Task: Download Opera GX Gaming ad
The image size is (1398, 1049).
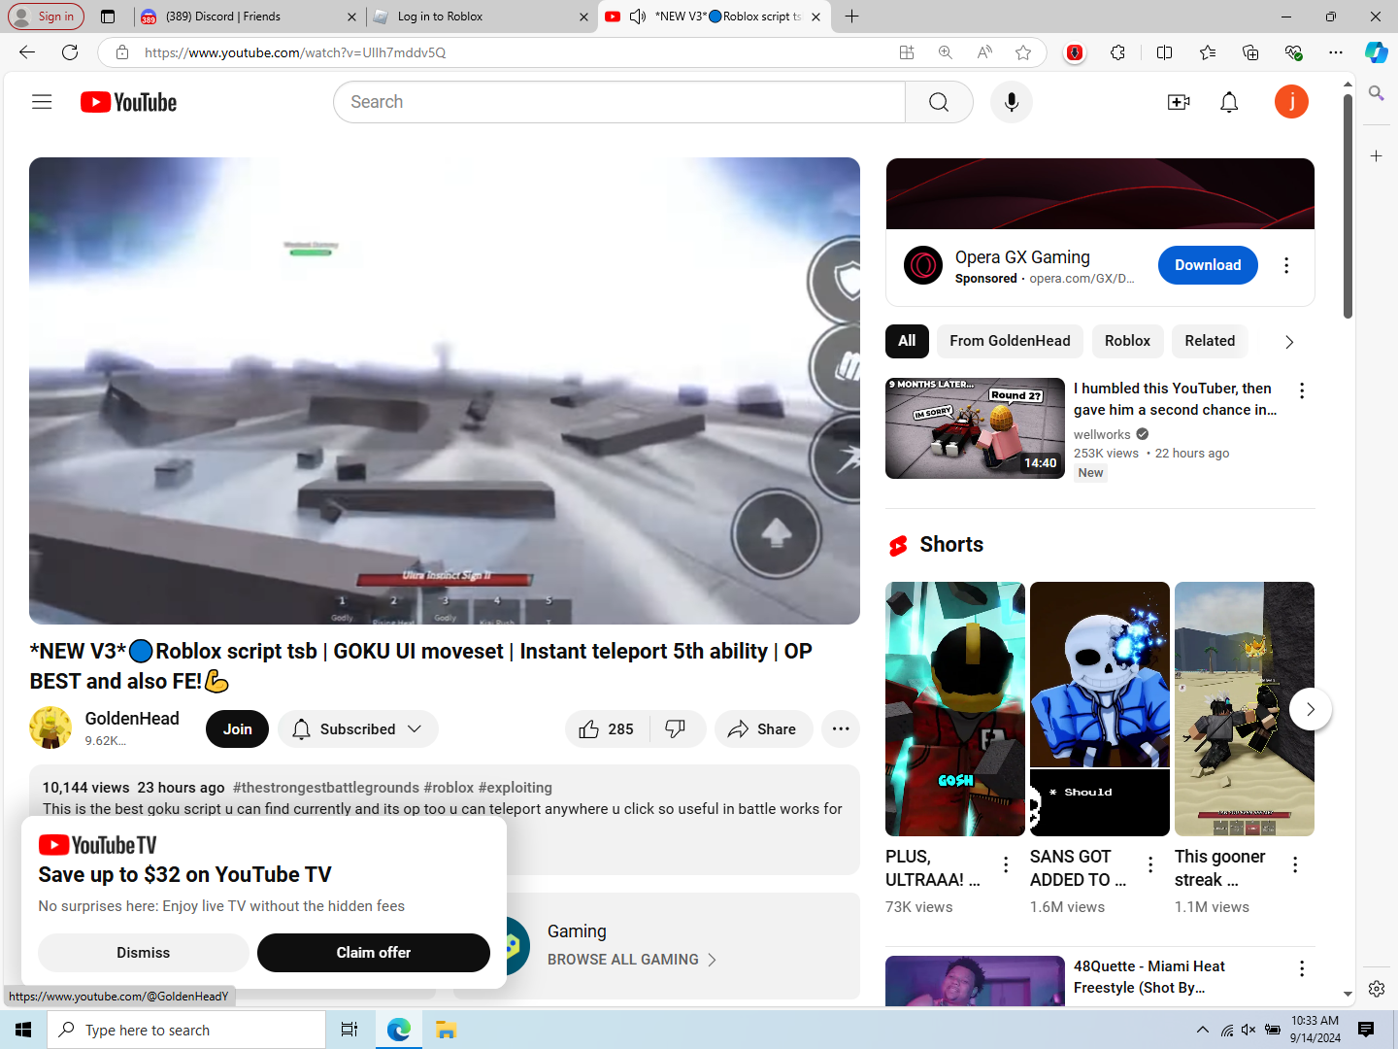Action: tap(1208, 265)
